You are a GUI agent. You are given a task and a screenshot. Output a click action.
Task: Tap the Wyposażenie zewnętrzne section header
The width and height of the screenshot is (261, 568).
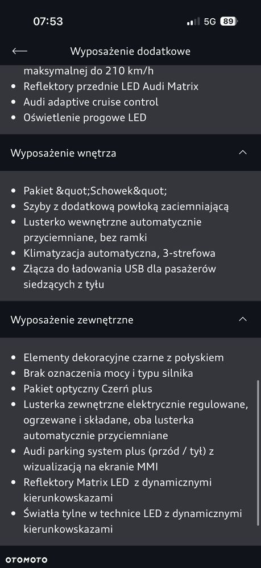[130, 319]
